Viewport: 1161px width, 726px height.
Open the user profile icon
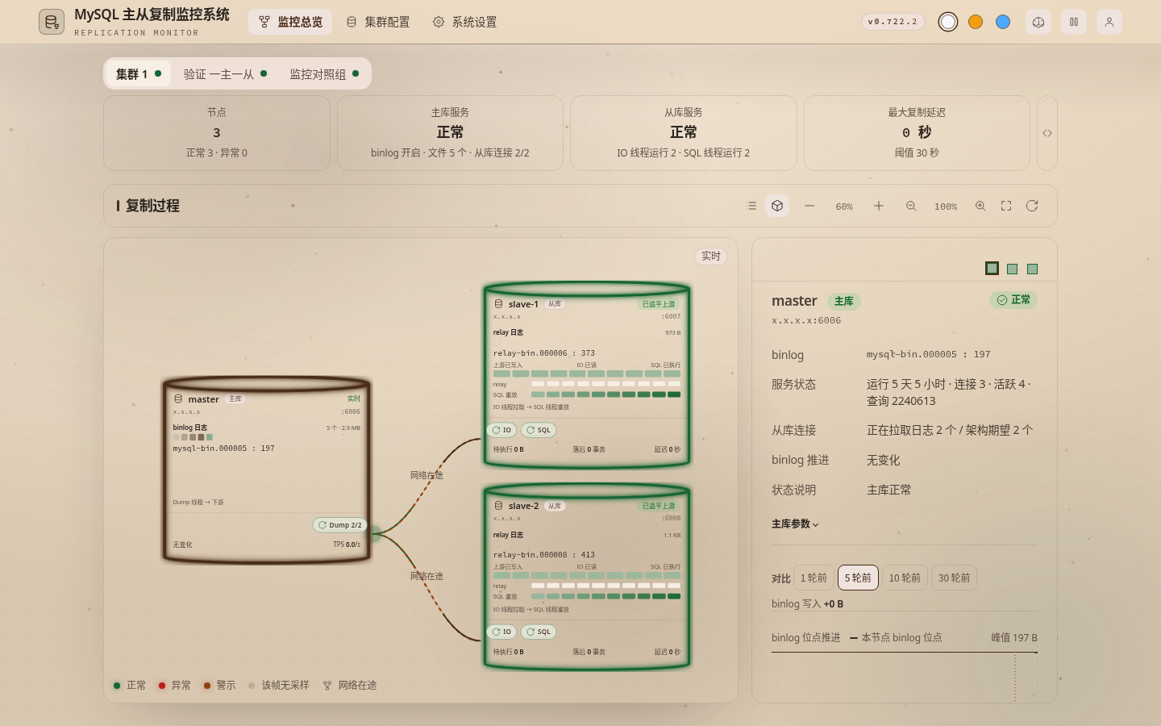click(x=1109, y=22)
